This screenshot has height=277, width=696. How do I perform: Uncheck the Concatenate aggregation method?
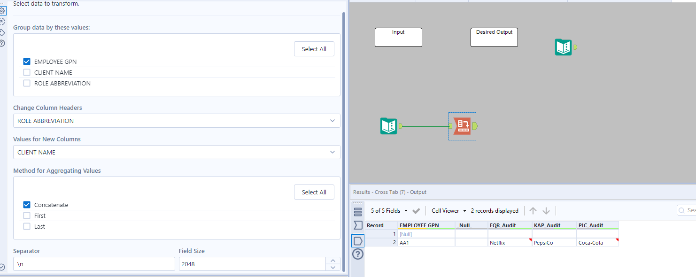coord(27,205)
